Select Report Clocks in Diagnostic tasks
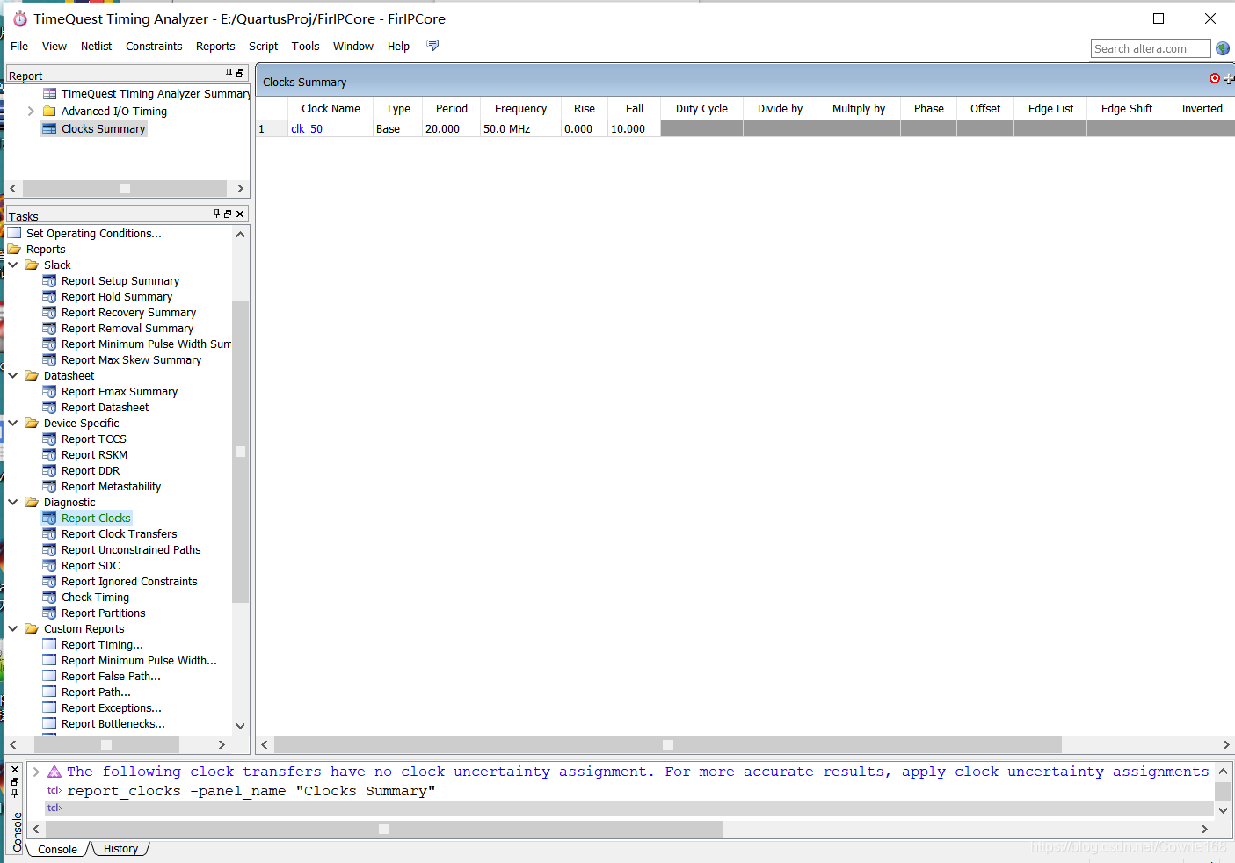Viewport: 1235px width, 863px height. (96, 519)
